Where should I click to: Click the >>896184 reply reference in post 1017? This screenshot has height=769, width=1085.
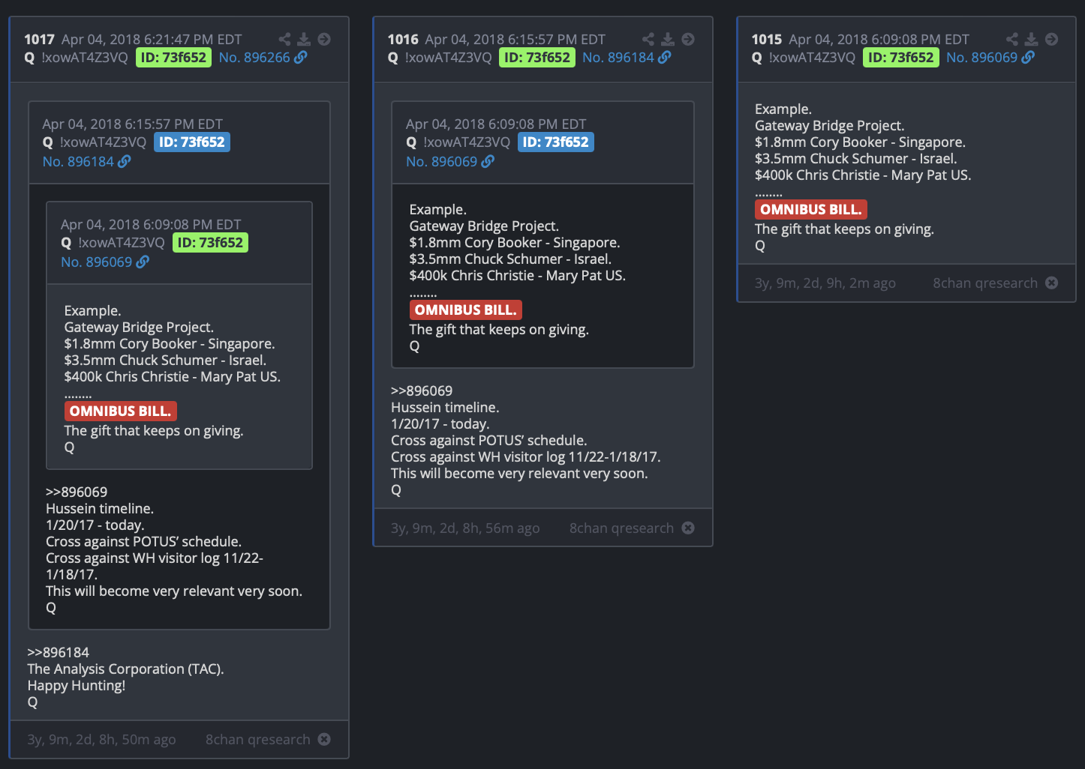click(59, 652)
